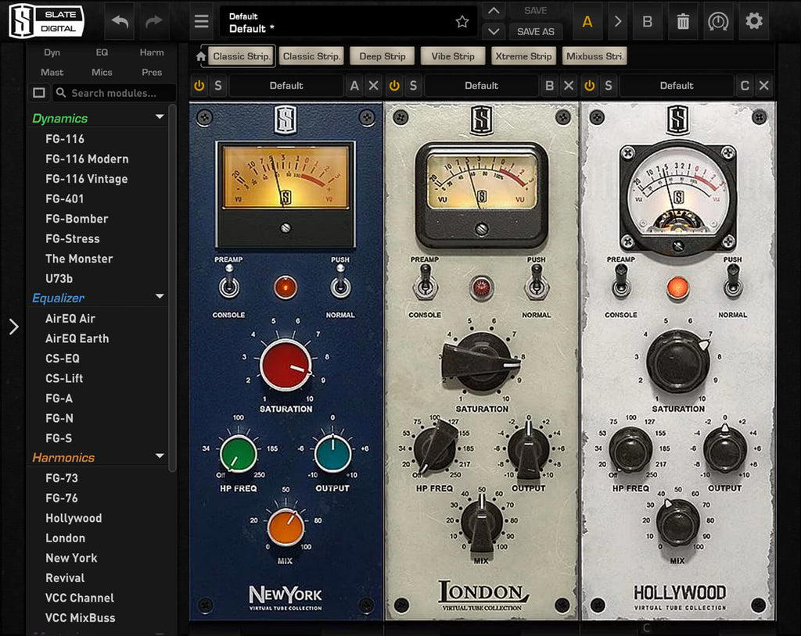This screenshot has width=801, height=636.
Task: Copy A to B arrow
Action: pos(618,21)
